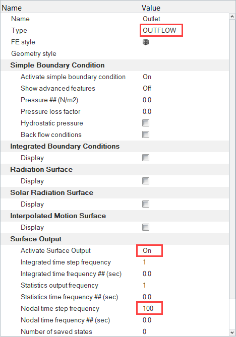Click the Value column header
The height and width of the screenshot is (337, 236).
click(x=151, y=8)
